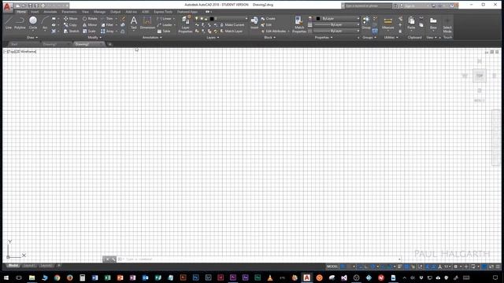Select the Circle tool
The width and height of the screenshot is (504, 283).
pos(33,23)
